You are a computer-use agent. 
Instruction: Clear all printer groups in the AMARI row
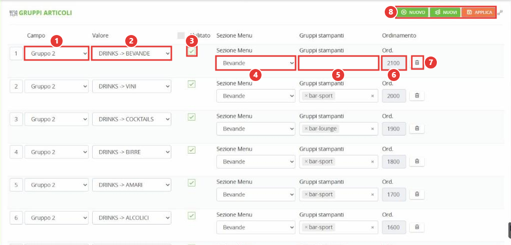pos(373,194)
